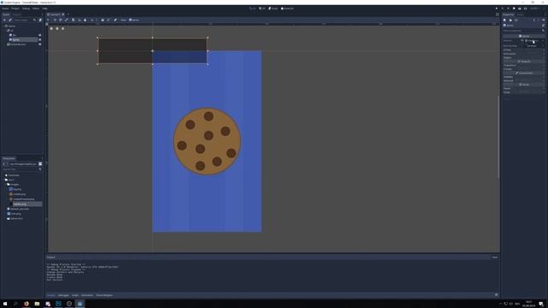Click the viewport vertical scrollbar
548x308 pixels.
[x=498, y=136]
